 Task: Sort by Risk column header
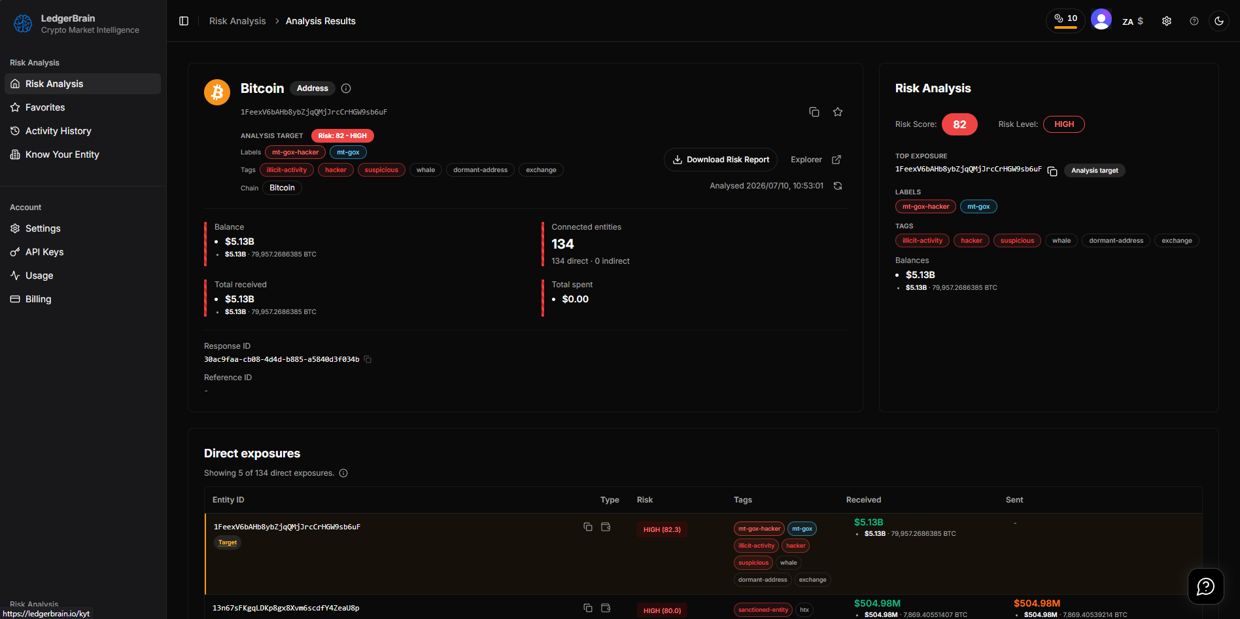(645, 500)
